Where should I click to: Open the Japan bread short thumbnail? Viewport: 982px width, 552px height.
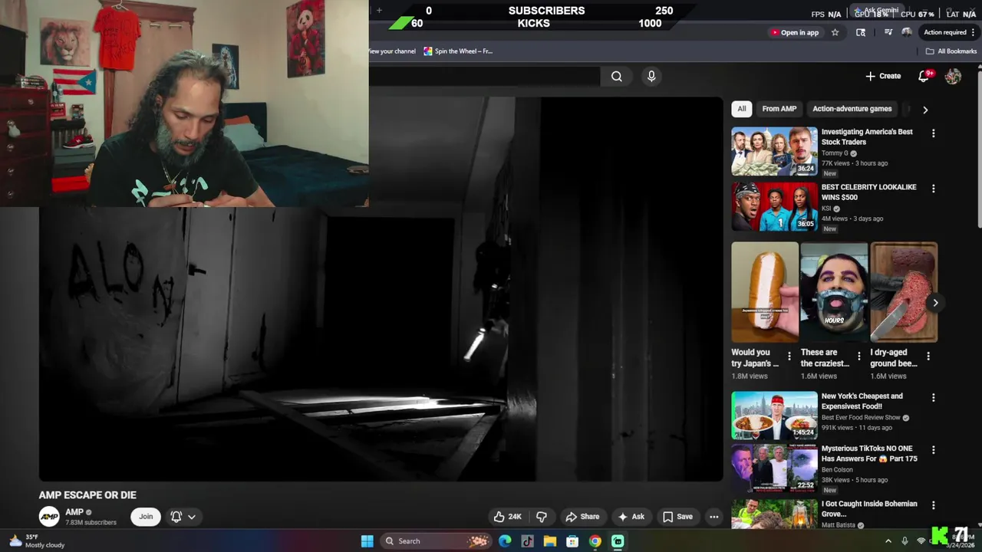click(x=765, y=292)
